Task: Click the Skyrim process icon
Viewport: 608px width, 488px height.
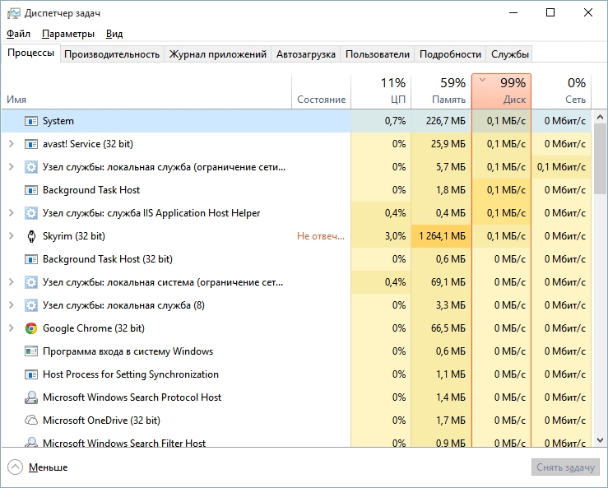Action: [31, 236]
